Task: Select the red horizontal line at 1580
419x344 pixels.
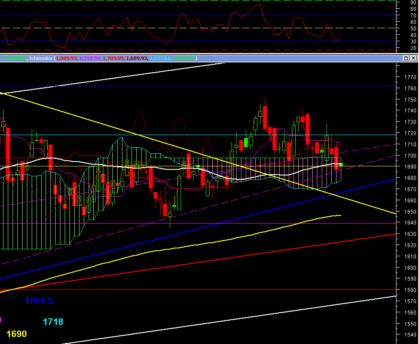Action: tap(198, 289)
